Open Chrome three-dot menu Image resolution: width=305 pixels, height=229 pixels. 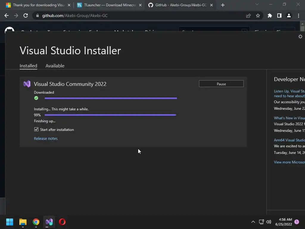pyautogui.click(x=298, y=16)
